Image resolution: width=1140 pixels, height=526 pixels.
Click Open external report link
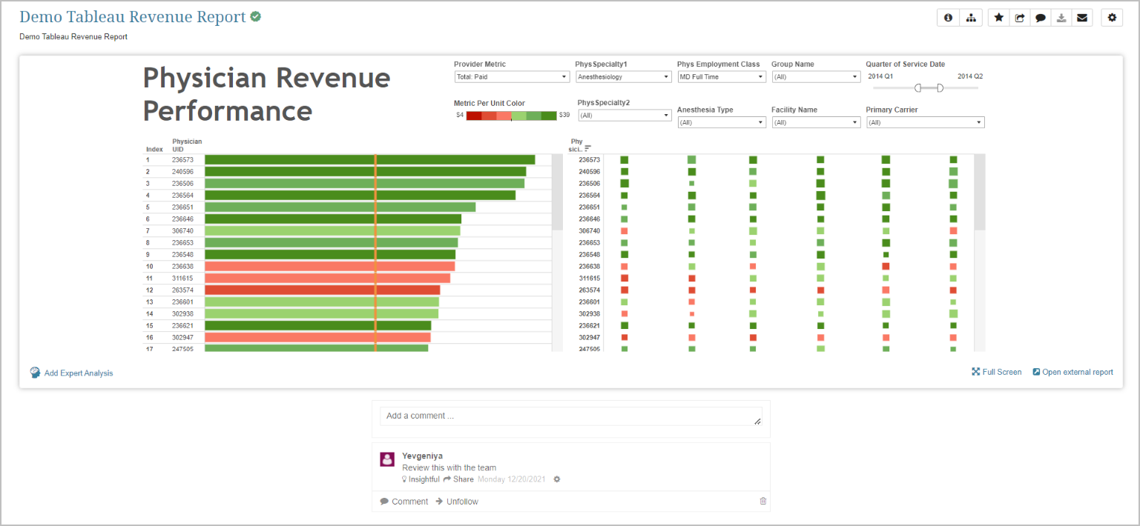(x=1073, y=372)
